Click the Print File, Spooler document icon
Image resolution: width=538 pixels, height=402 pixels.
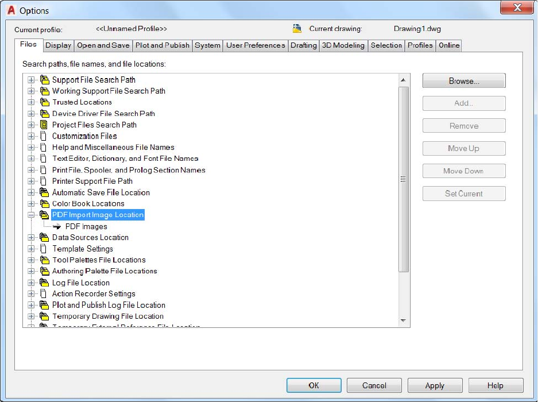tap(43, 169)
